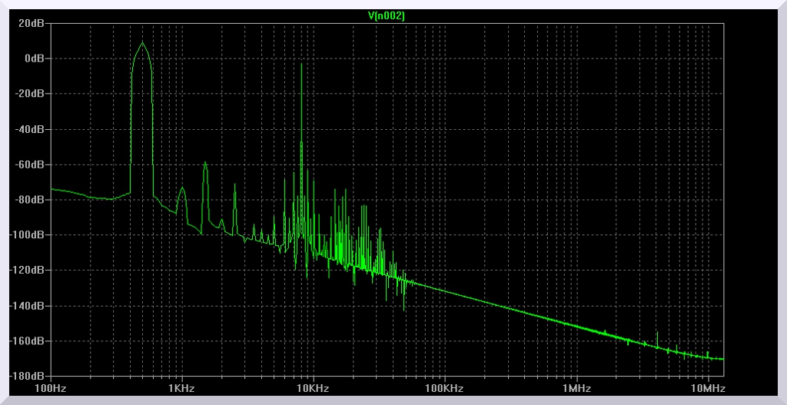Click the 1MHz frequency axis label
The width and height of the screenshot is (787, 405).
576,389
